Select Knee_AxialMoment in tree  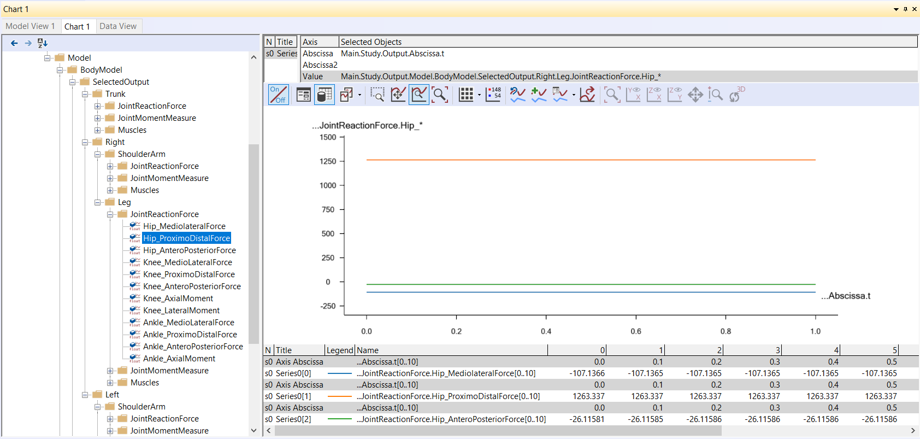click(178, 298)
